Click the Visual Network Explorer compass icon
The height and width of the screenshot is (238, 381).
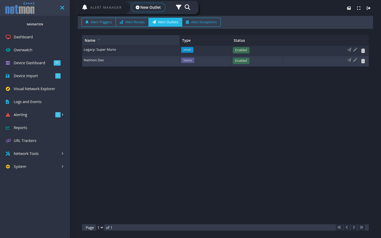(x=8, y=89)
